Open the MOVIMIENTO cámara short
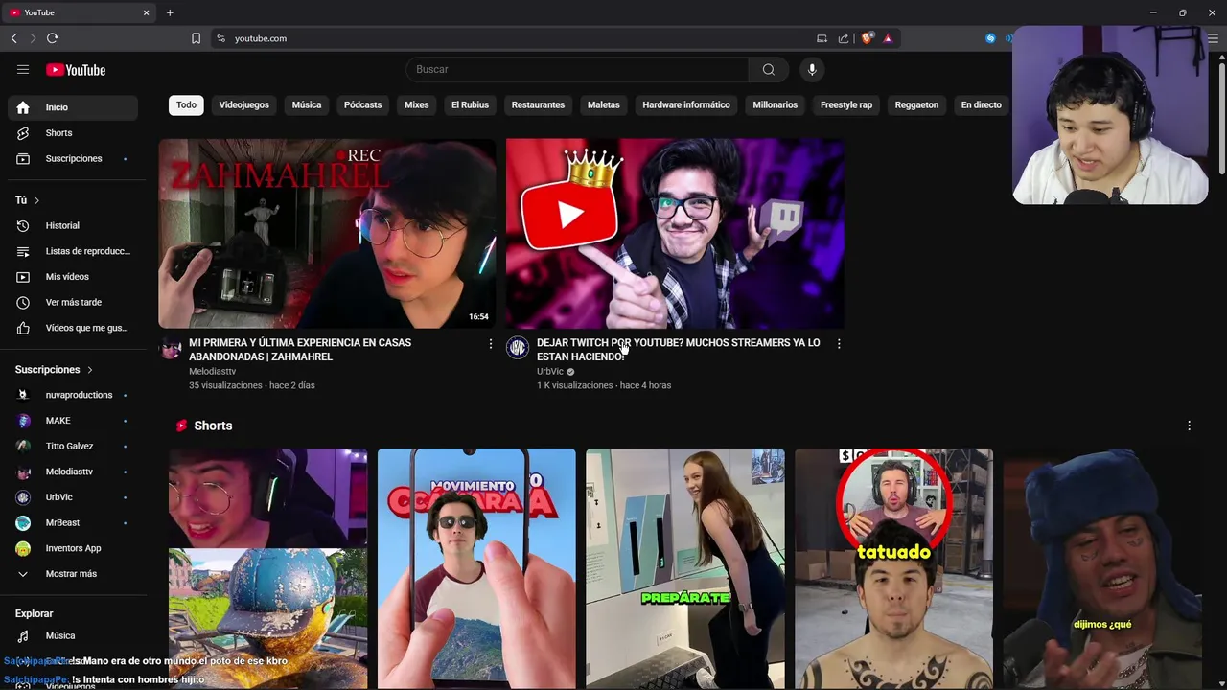This screenshot has height=690, width=1227. tap(476, 568)
